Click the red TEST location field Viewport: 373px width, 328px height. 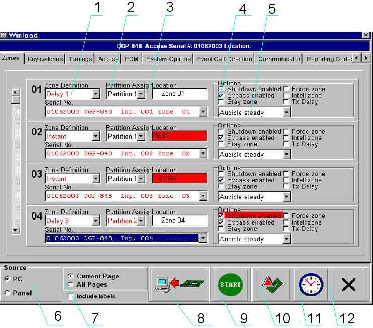pos(180,136)
